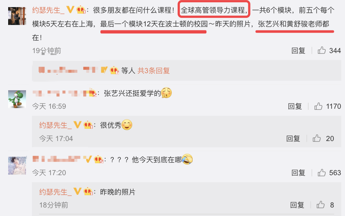Expand the 共3条回复 replies thread
345x216 pixels.
(154, 71)
